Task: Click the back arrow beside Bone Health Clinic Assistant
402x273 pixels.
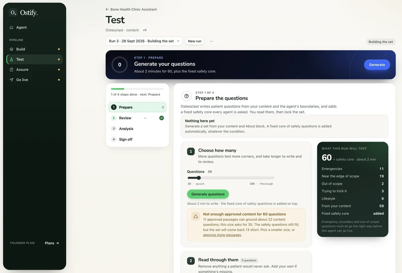Action: (107, 9)
